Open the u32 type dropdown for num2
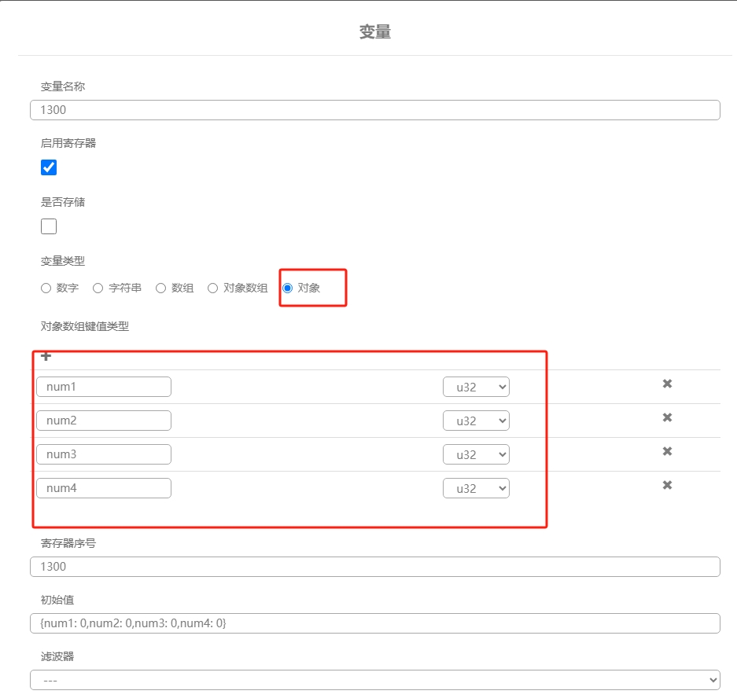 pos(476,421)
